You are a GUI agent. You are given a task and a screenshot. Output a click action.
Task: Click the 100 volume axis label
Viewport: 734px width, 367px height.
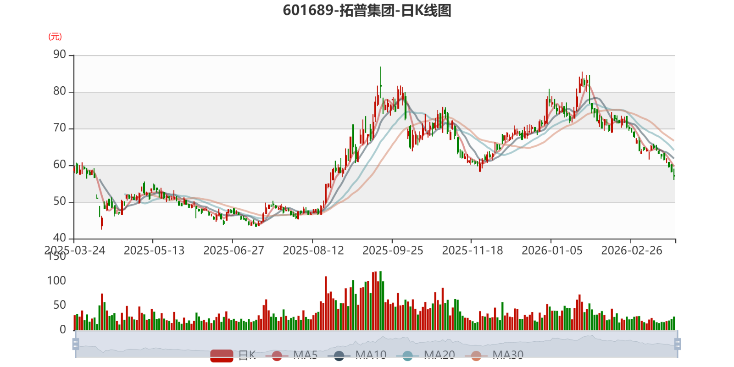click(x=56, y=281)
